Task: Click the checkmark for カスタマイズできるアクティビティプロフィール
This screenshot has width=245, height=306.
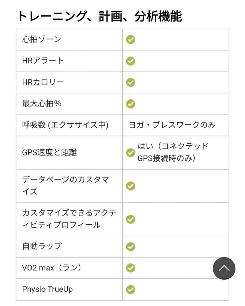Action: coord(131,219)
